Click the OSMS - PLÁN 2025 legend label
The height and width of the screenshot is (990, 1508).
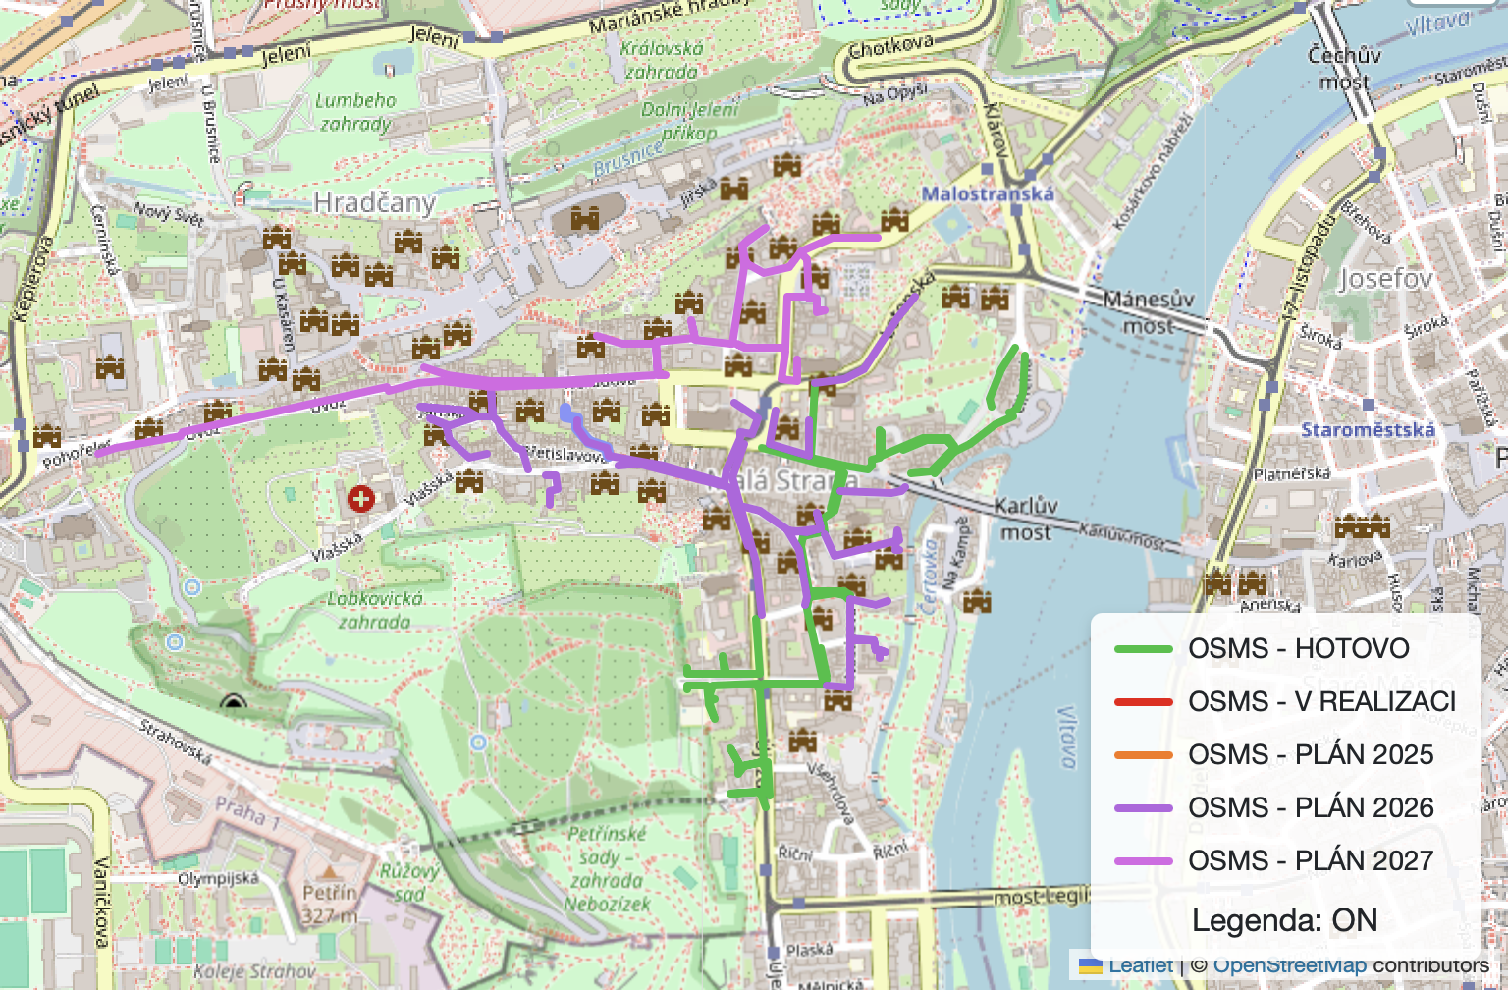point(1311,755)
